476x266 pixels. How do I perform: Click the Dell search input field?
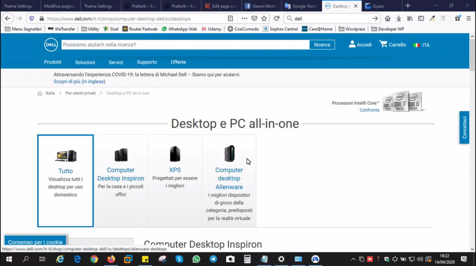[x=186, y=45]
